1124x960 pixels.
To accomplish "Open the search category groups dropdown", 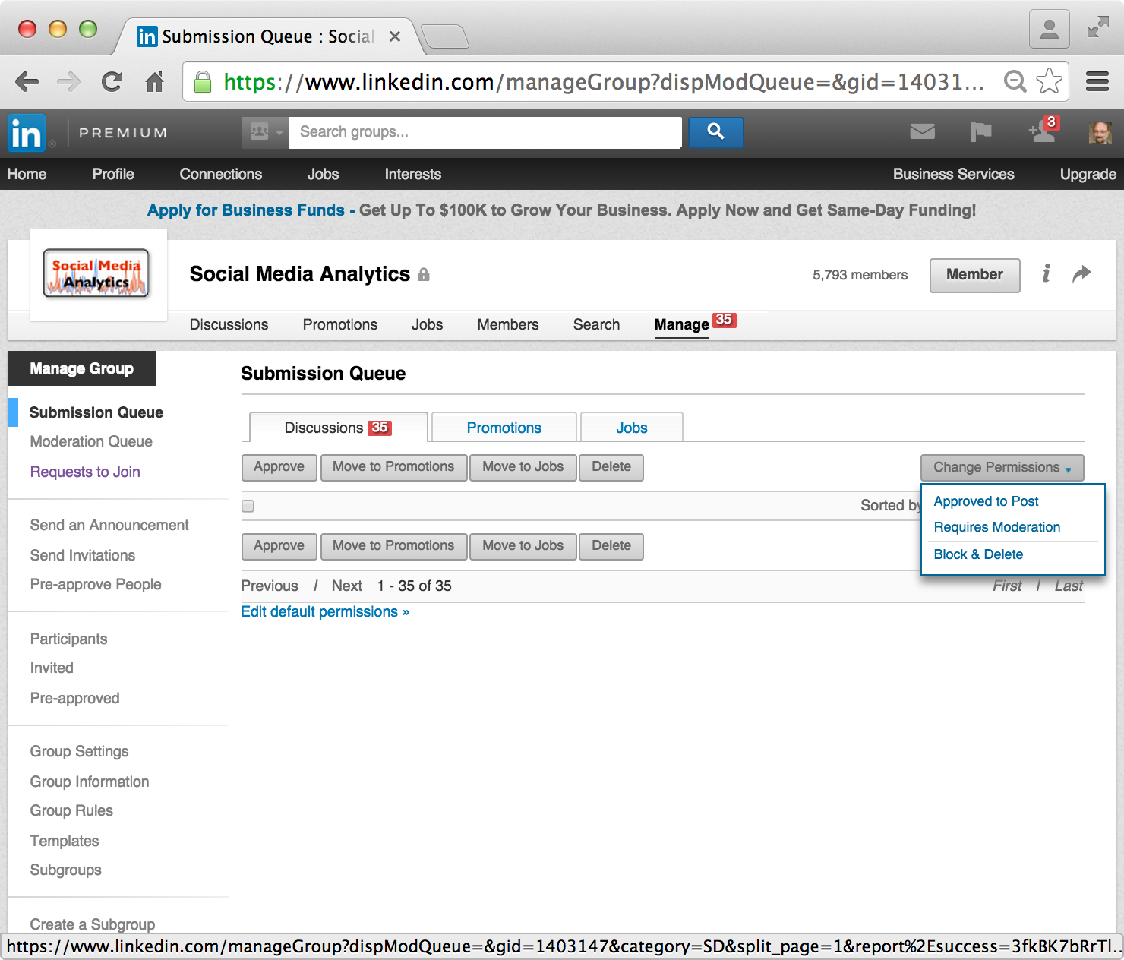I will pyautogui.click(x=264, y=132).
